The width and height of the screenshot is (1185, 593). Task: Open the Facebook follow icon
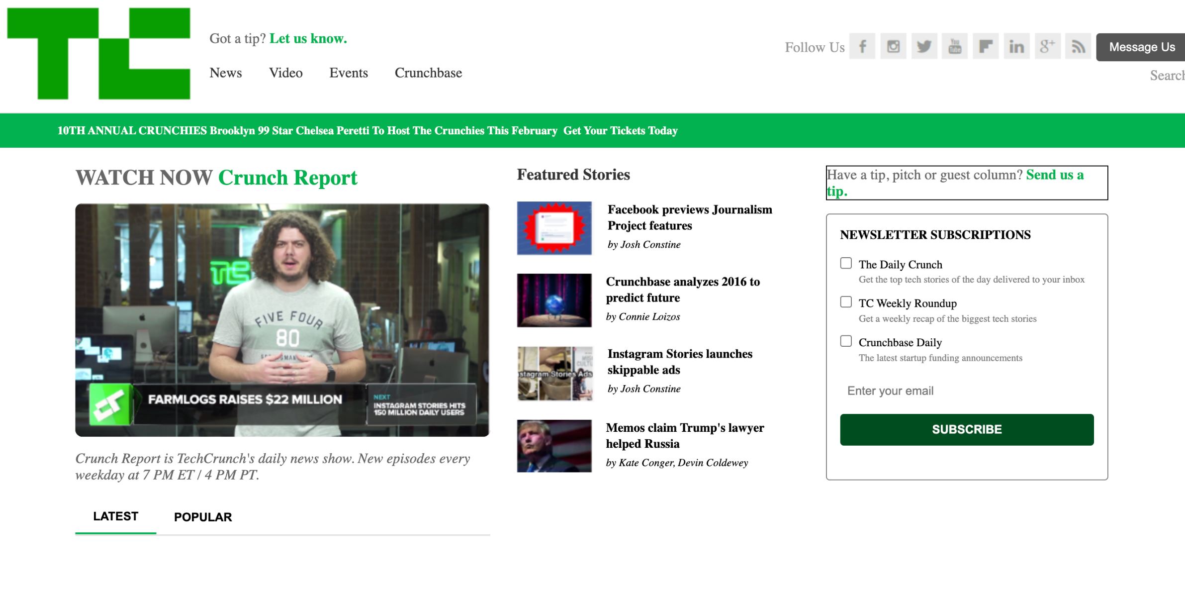point(862,46)
